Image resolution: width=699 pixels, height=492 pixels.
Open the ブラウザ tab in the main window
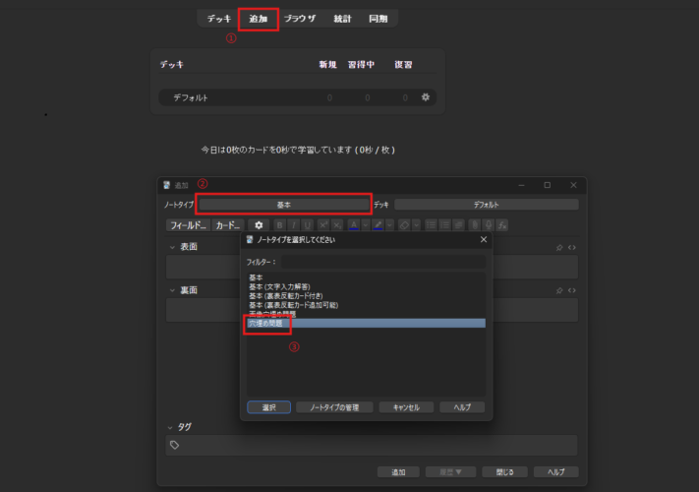[300, 19]
